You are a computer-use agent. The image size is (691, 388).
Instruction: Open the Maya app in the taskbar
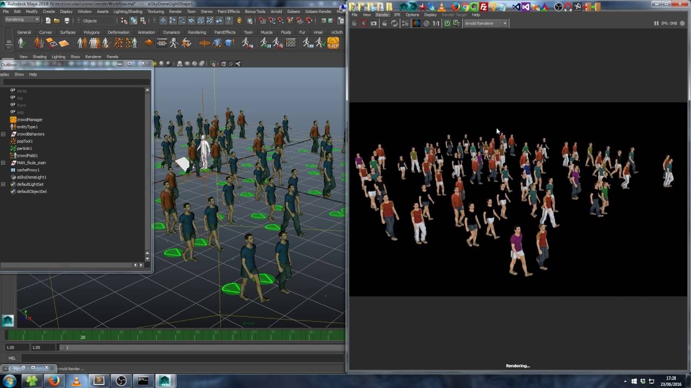coord(164,381)
